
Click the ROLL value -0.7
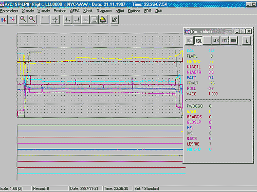(x=211, y=89)
